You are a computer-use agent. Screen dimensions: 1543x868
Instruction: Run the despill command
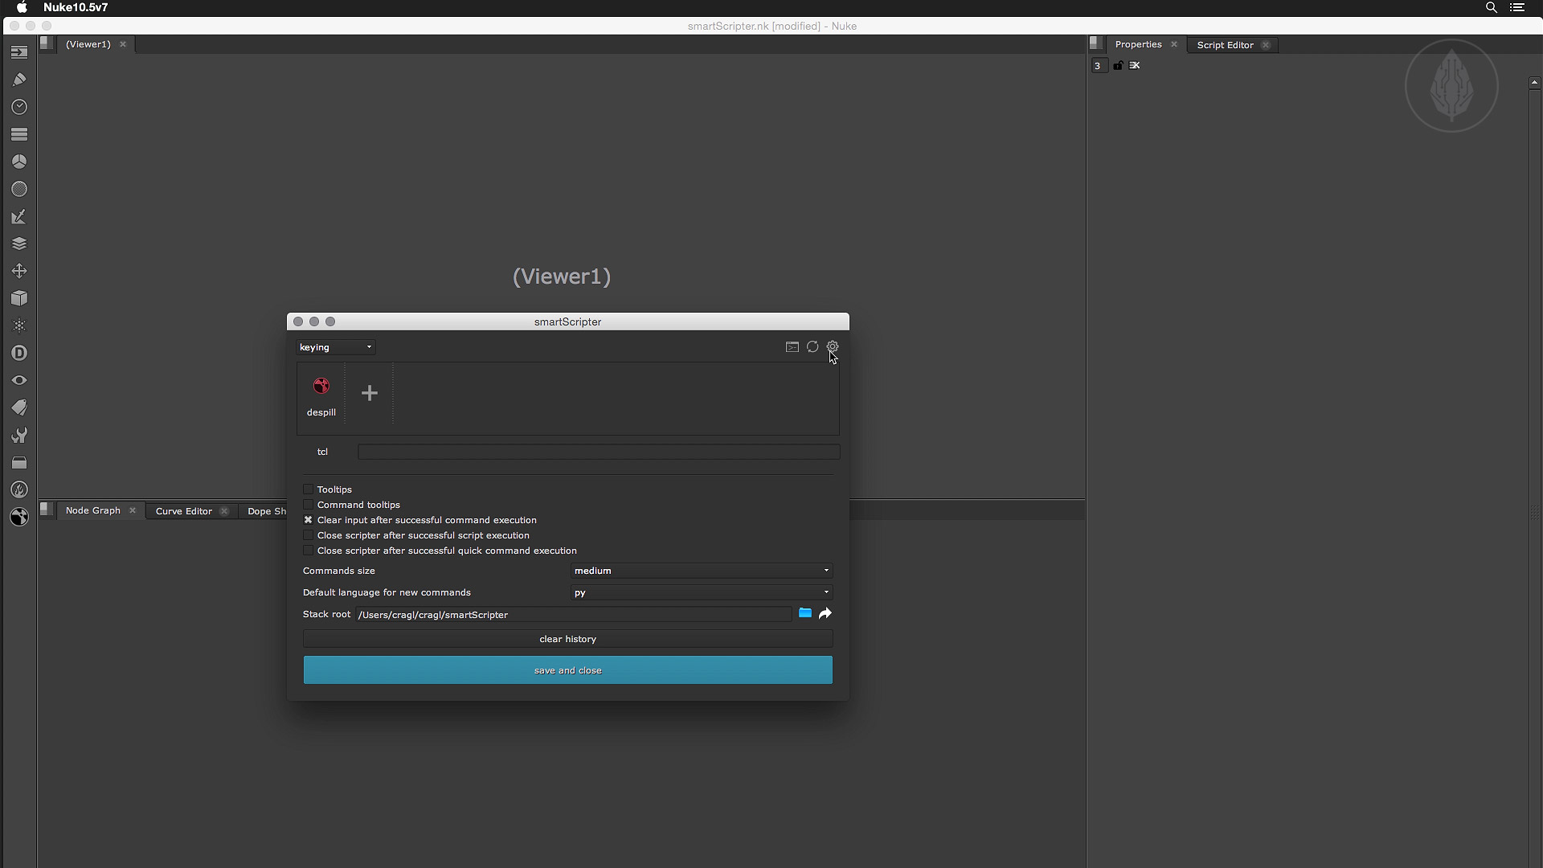pyautogui.click(x=321, y=387)
